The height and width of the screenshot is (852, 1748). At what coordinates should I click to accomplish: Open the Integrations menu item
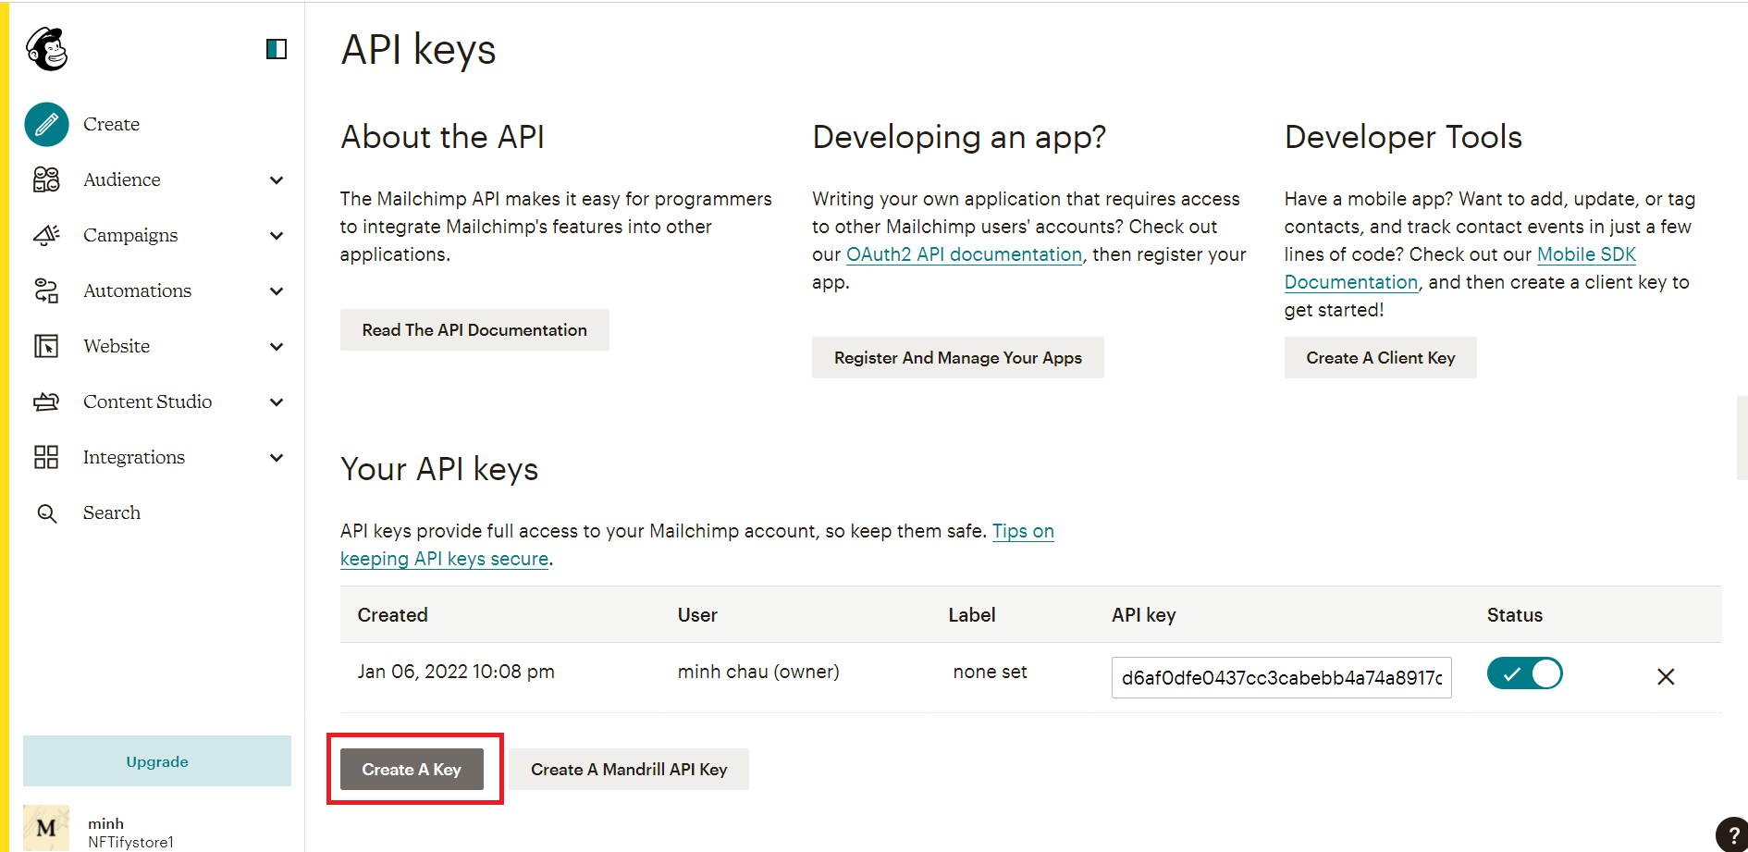(x=134, y=457)
